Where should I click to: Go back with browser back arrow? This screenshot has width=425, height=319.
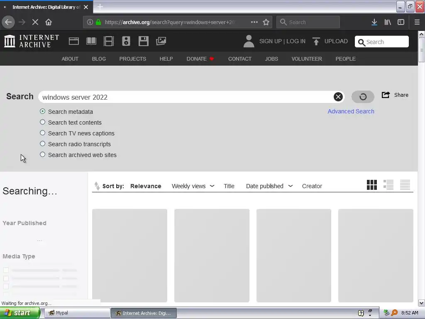coord(8,22)
